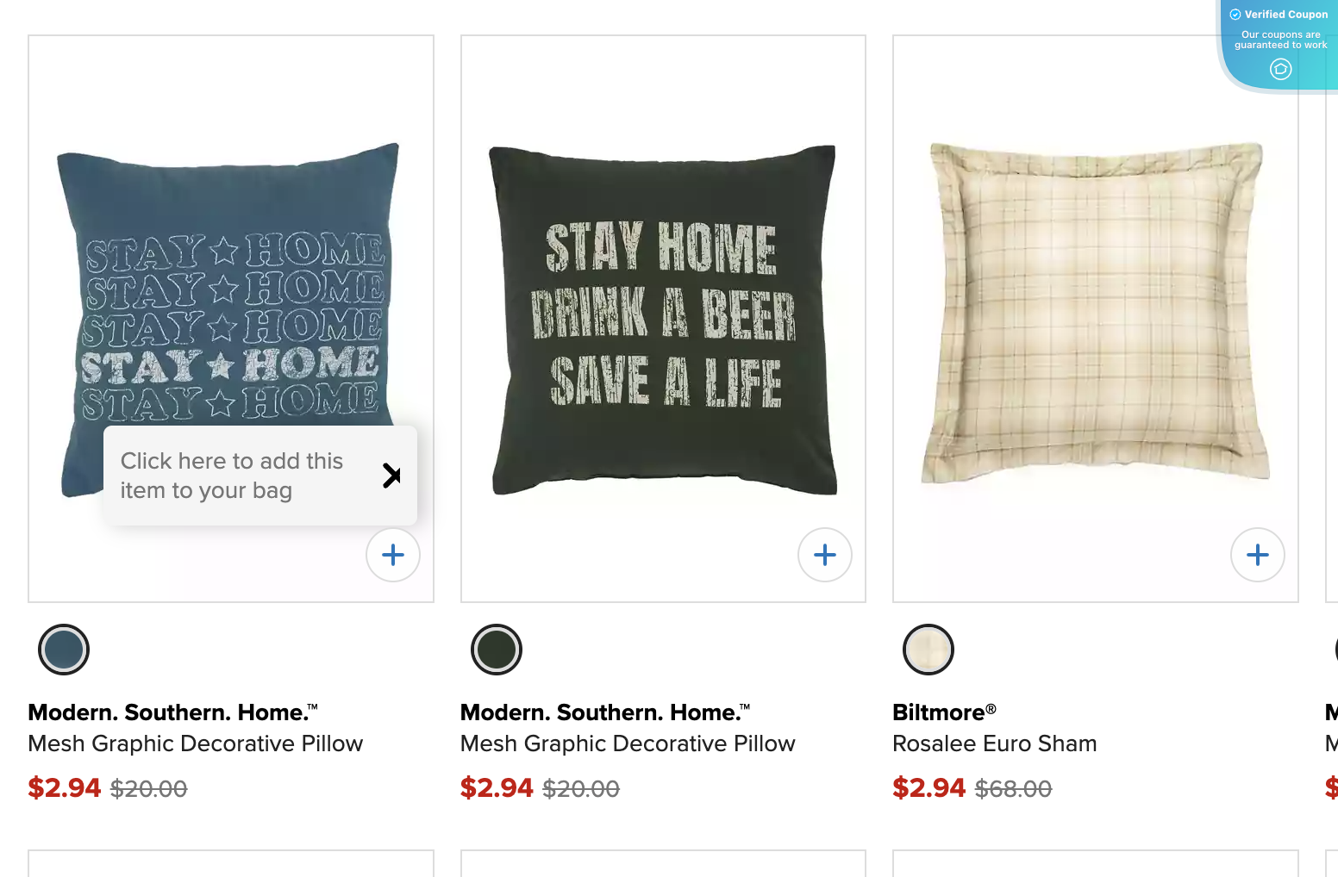1338x877 pixels.
Task: Click the Verified Coupon checkmark icon
Action: pos(1235,15)
